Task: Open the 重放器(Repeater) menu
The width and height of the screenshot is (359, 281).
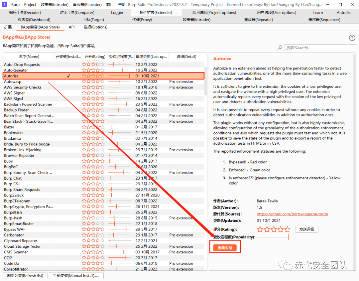Action: (87, 5)
